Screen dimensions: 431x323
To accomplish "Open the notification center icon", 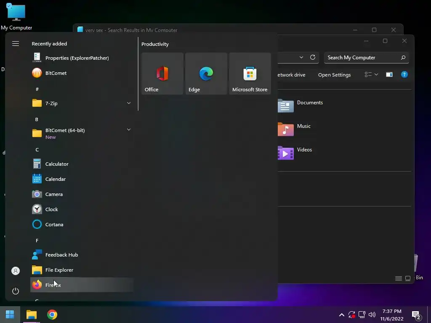I will 416,315.
